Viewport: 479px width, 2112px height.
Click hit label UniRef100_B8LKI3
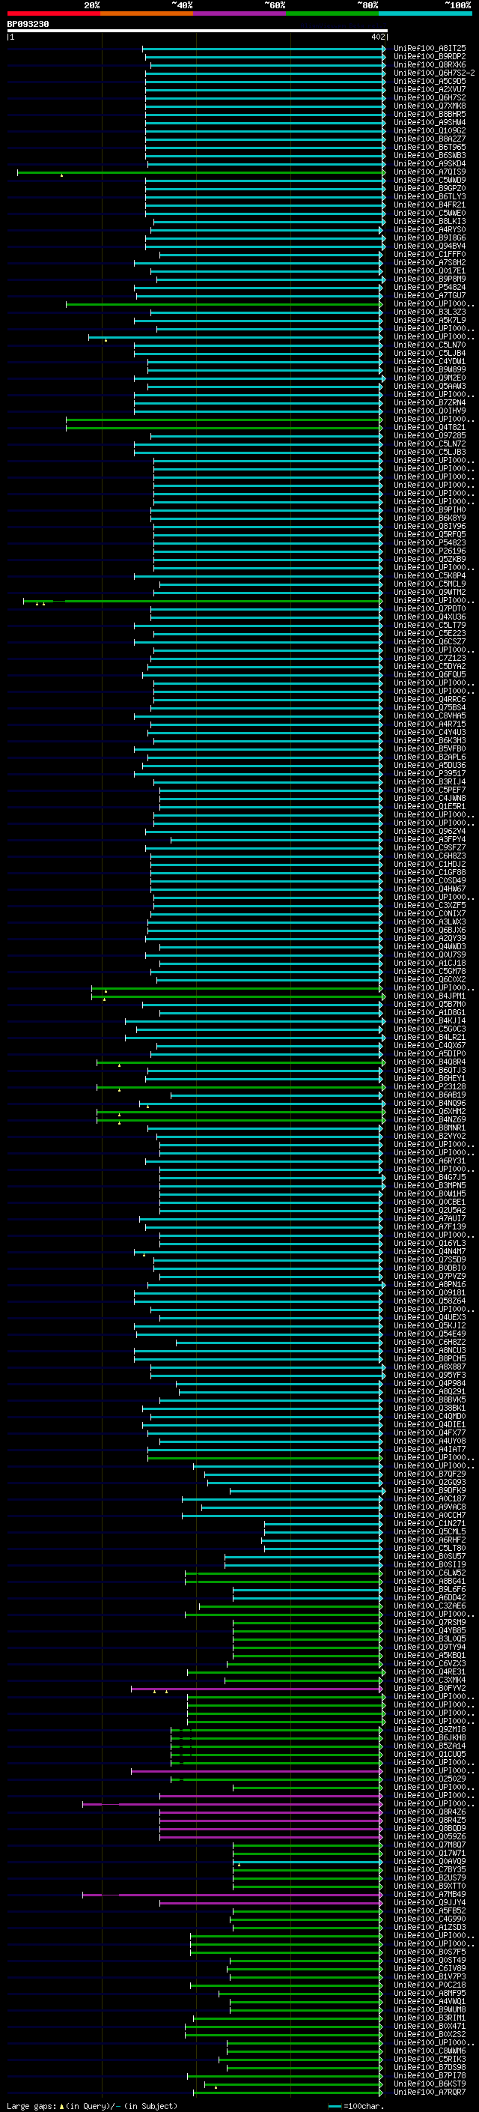tap(430, 221)
